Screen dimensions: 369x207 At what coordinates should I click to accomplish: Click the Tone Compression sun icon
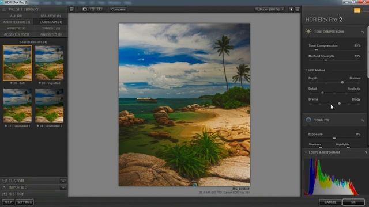(308, 32)
